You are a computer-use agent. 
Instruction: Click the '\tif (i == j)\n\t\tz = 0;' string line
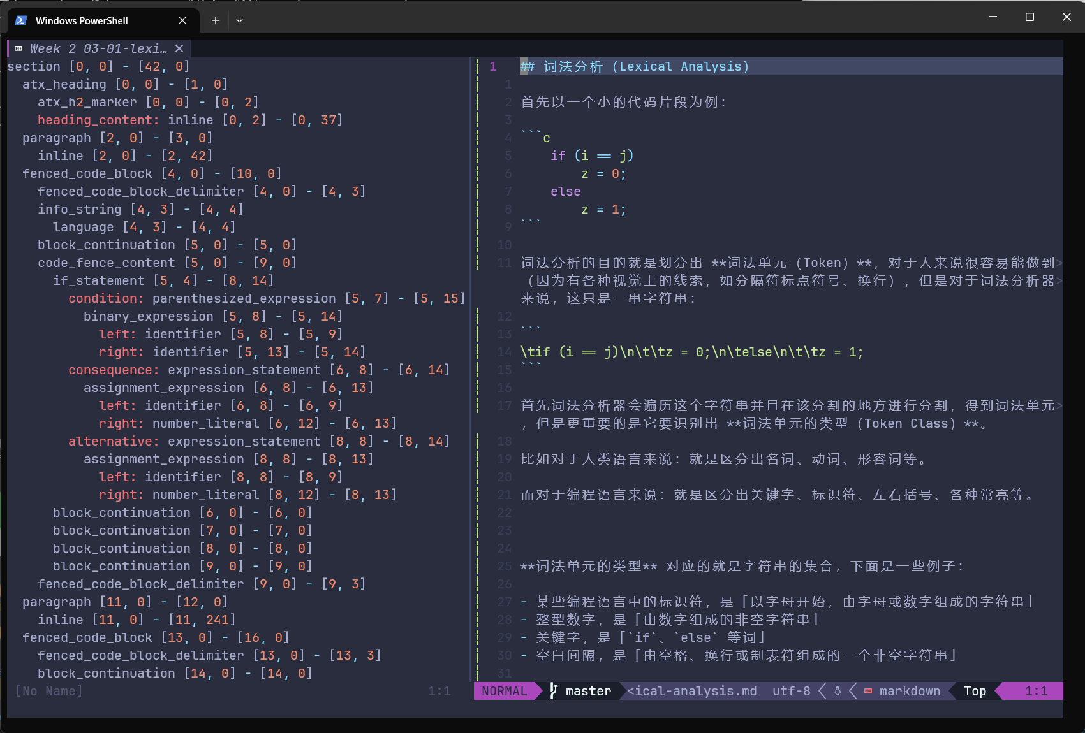click(x=691, y=352)
